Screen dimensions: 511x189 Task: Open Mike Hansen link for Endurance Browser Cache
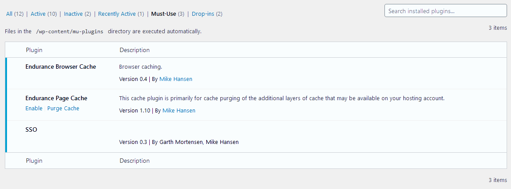tap(176, 79)
